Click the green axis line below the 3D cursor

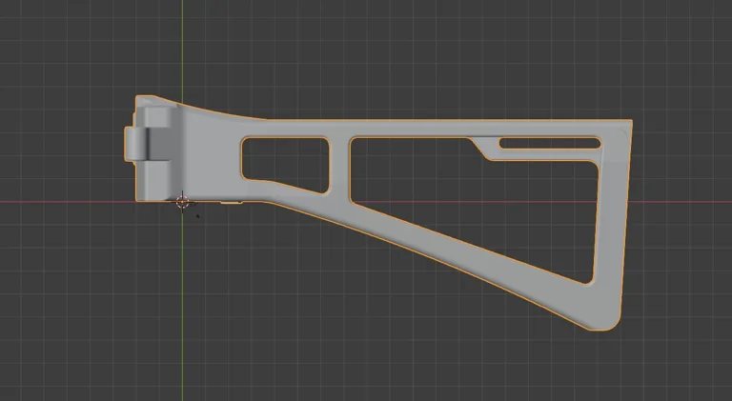pyautogui.click(x=182, y=305)
